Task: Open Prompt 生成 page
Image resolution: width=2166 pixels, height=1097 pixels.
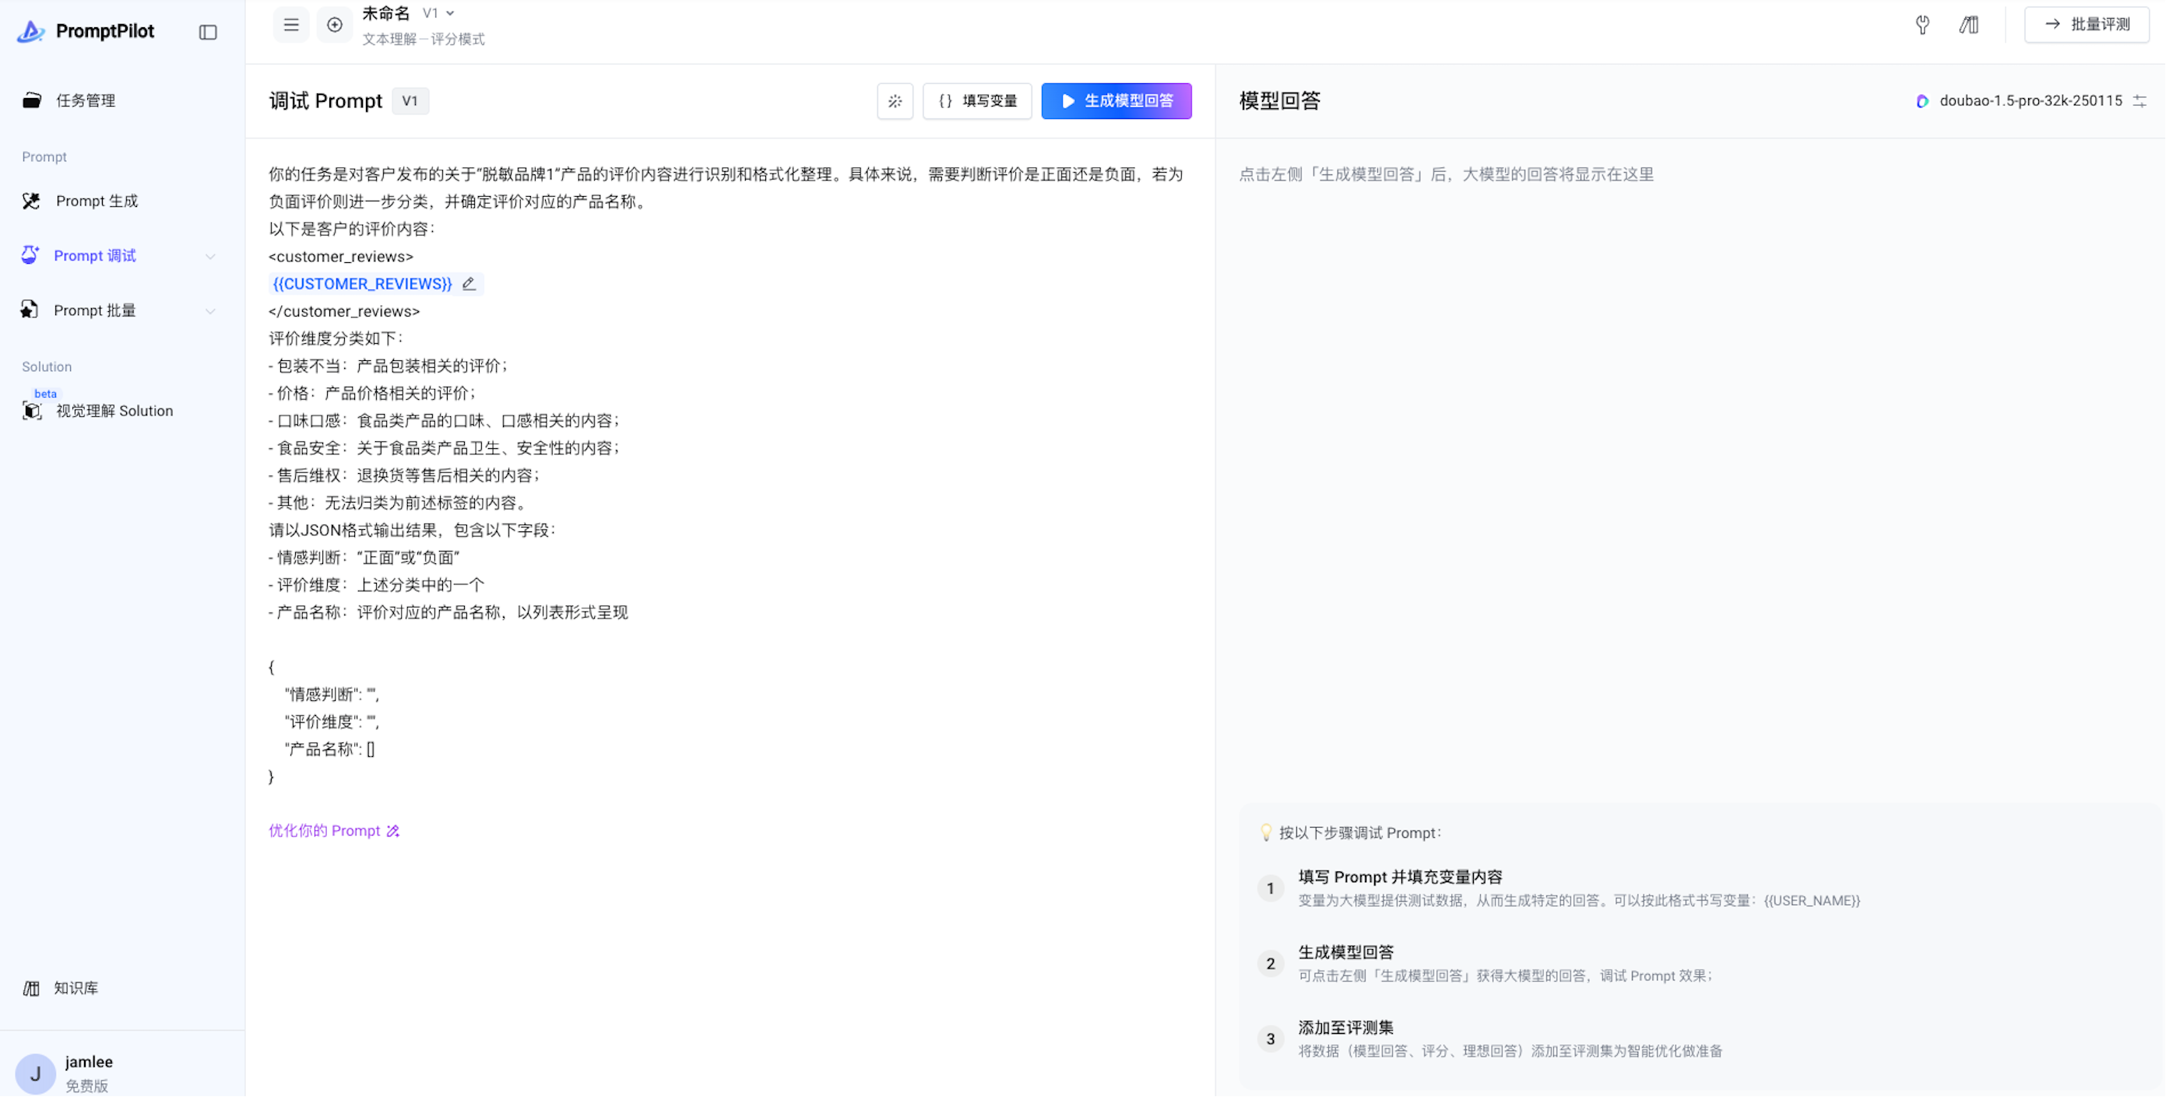Action: tap(97, 201)
